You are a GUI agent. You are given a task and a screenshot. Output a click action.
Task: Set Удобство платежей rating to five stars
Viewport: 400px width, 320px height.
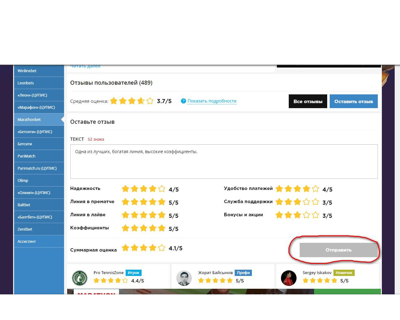(315, 189)
